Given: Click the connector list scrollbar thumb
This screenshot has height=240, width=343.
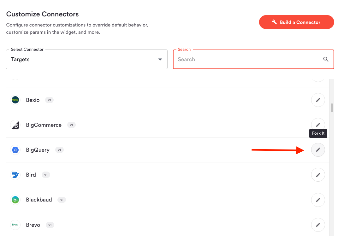Looking at the screenshot, I should click(x=332, y=108).
